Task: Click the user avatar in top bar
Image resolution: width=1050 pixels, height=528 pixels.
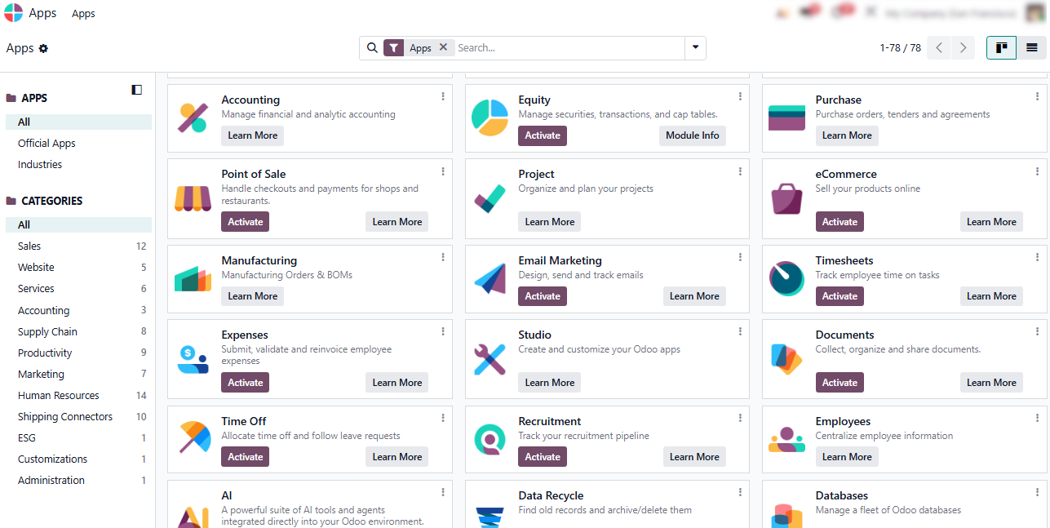Action: 1035,13
